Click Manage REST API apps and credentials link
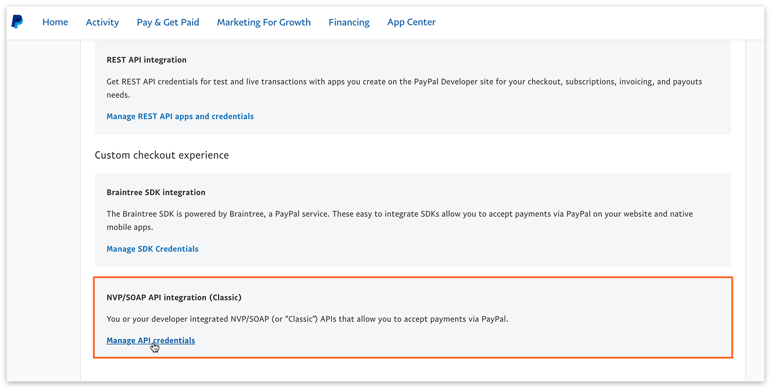Image resolution: width=771 pixels, height=388 pixels. click(x=180, y=116)
